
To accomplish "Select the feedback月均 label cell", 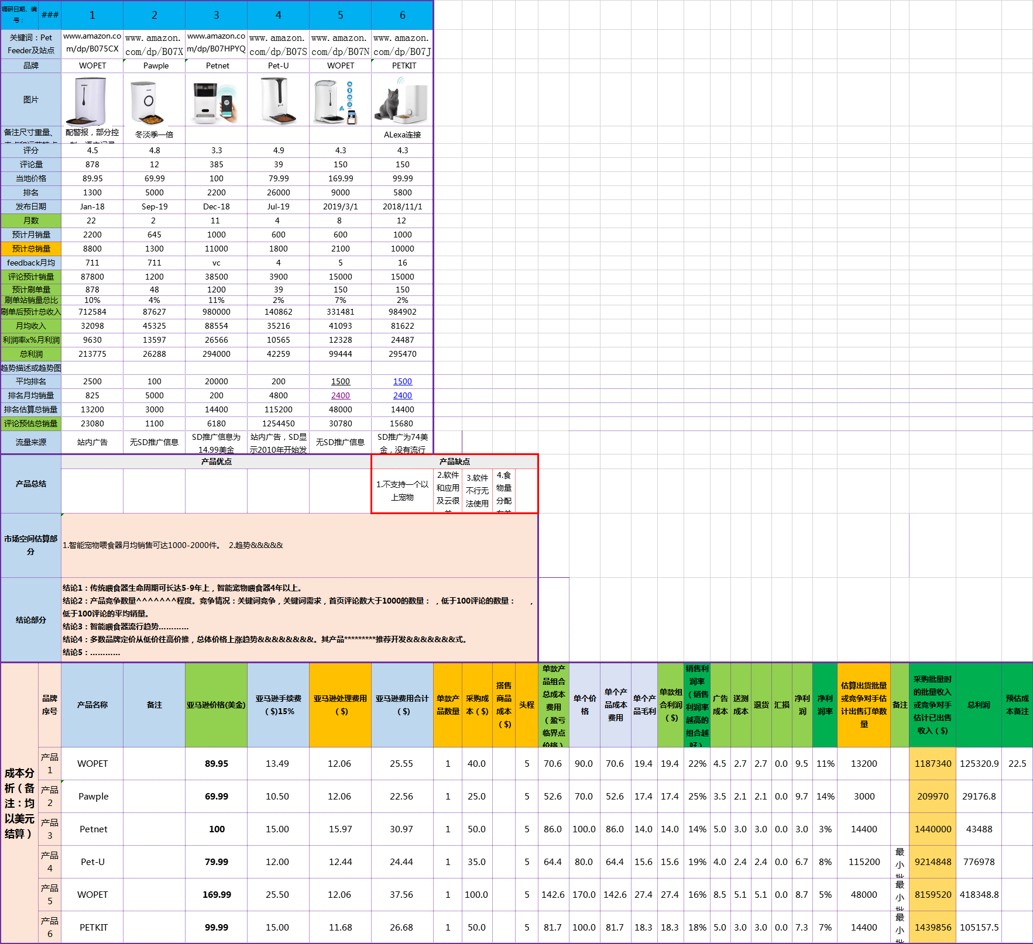I will [x=31, y=263].
